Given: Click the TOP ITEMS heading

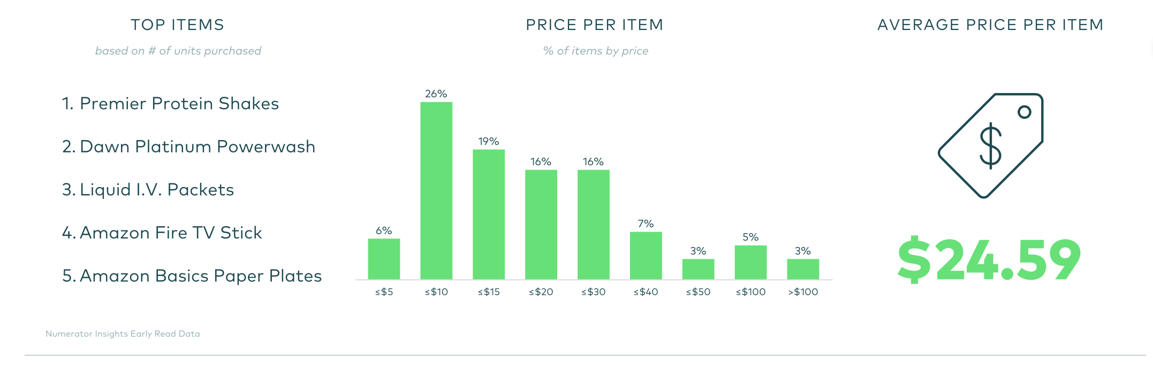Looking at the screenshot, I should pos(178,25).
